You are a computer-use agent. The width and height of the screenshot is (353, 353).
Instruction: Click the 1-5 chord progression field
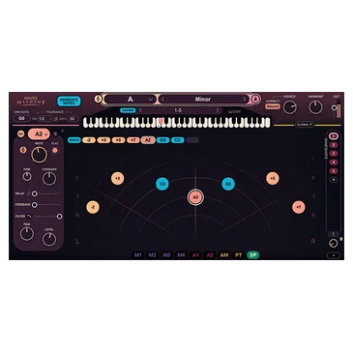pos(179,110)
